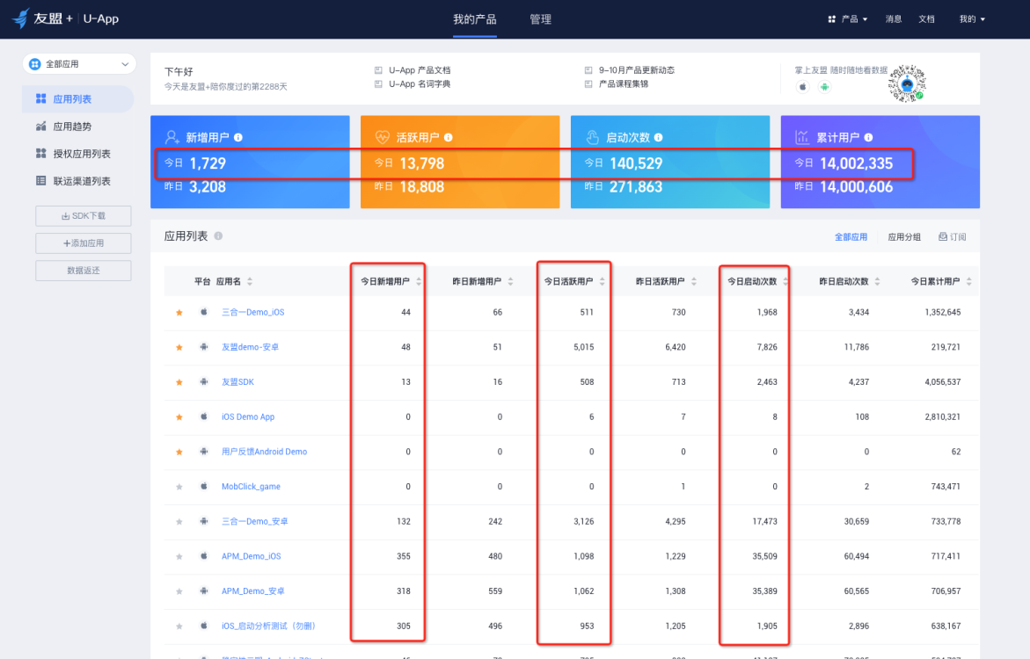Open the 消息 header link
The image size is (1030, 659).
coord(894,19)
